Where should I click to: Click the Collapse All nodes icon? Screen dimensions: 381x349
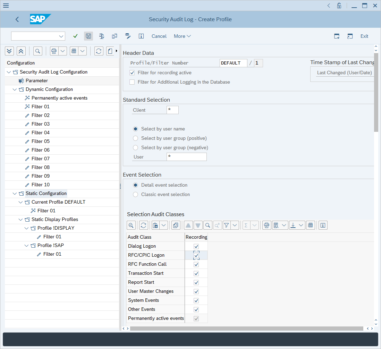(21, 51)
